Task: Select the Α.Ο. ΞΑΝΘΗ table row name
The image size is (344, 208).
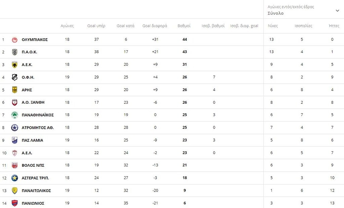Action: click(33, 102)
